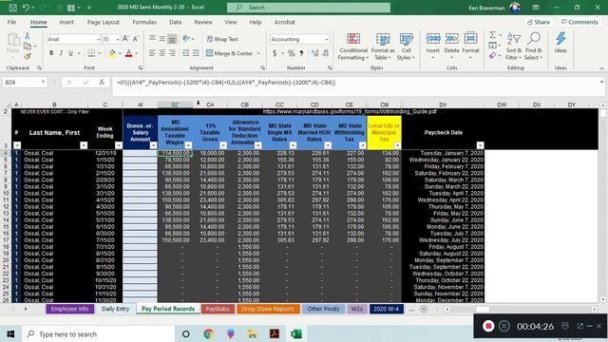
Task: Open filter dropdown for Paycheck Date column
Action: tap(480, 145)
